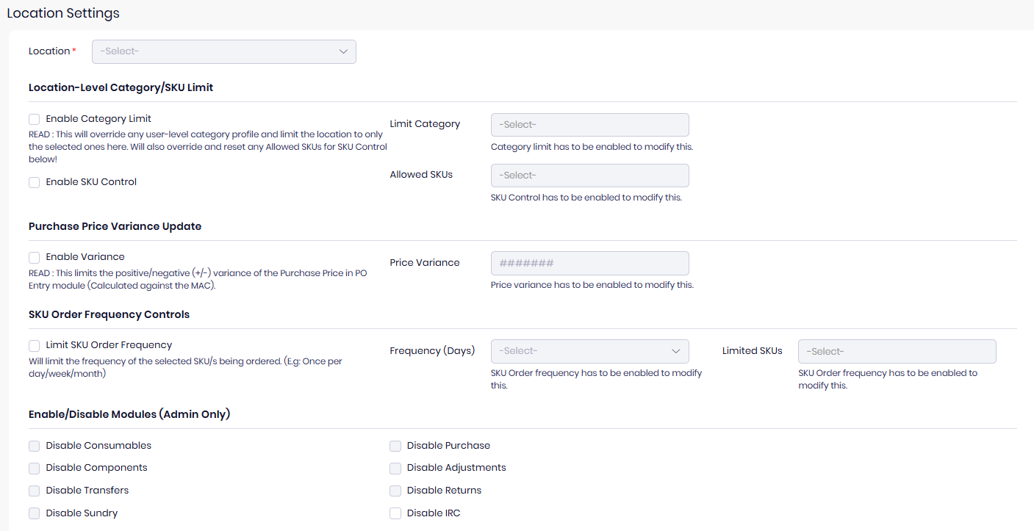Open the Location dropdown
Image resolution: width=1034 pixels, height=531 pixels.
tap(223, 51)
